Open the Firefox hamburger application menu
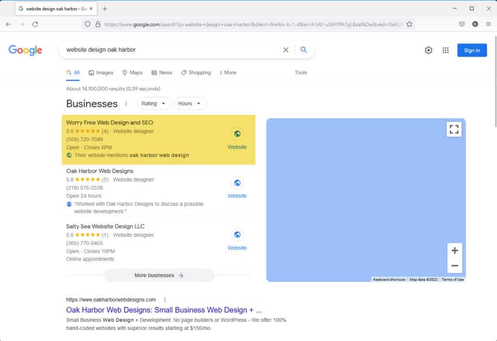Viewport: 497px width, 341px height. (x=488, y=24)
